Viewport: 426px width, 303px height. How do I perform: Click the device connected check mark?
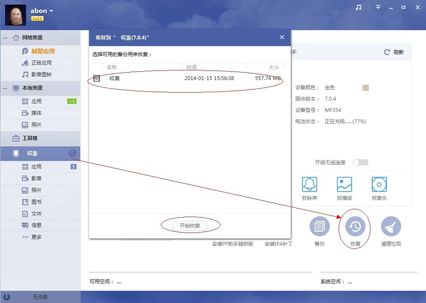(x=72, y=153)
